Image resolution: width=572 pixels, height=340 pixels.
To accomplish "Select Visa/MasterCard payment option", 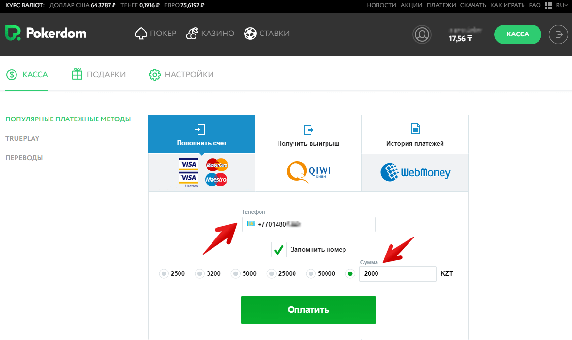I will coord(202,172).
